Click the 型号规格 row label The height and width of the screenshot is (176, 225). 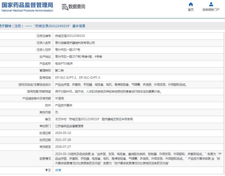[x=45, y=77]
